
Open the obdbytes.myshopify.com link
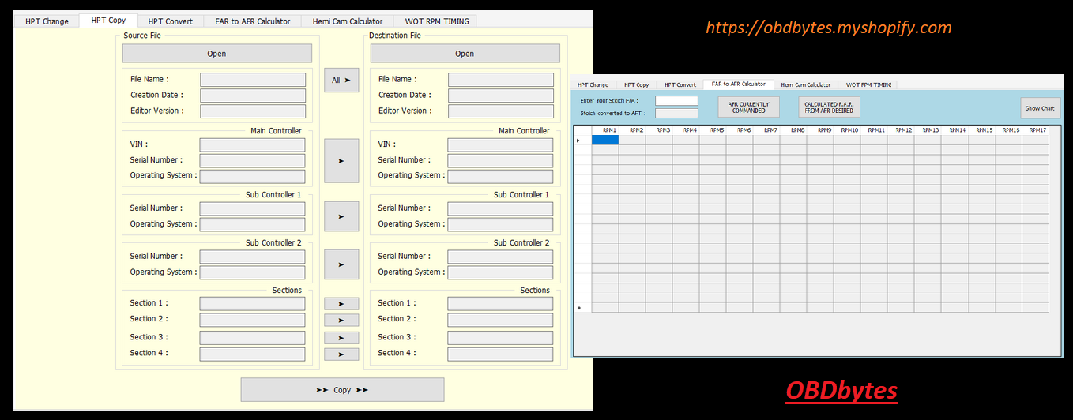(x=828, y=28)
